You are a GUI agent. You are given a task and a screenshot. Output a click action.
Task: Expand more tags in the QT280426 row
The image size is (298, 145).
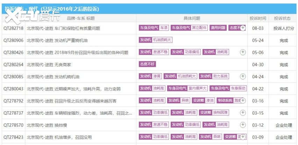(x=243, y=52)
